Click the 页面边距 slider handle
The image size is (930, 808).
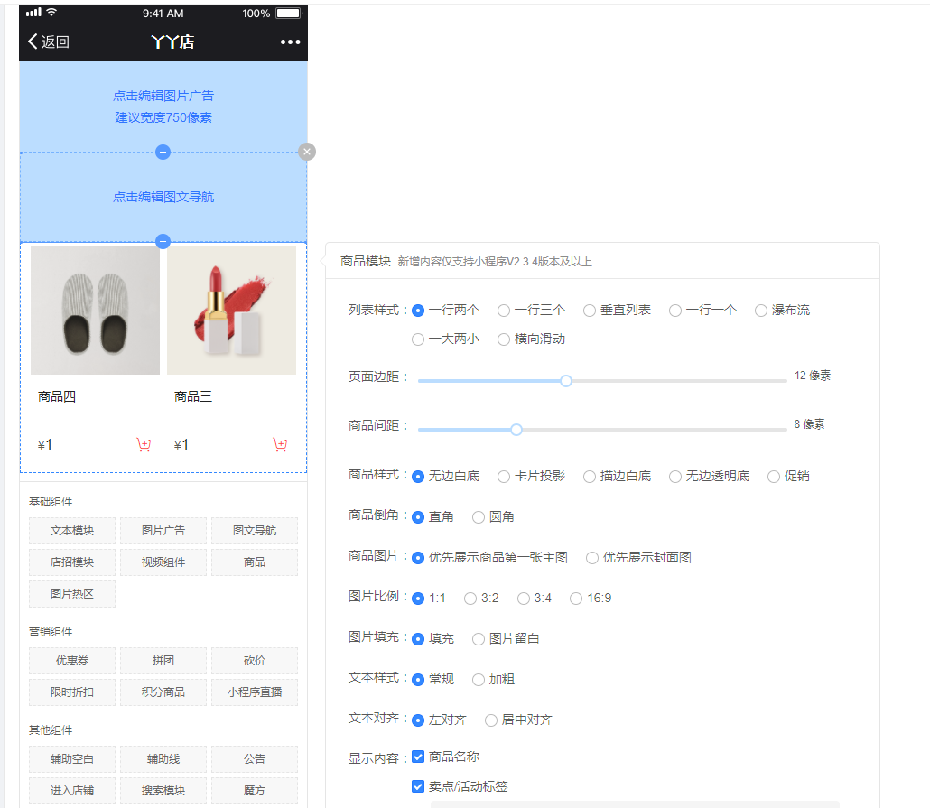click(566, 381)
